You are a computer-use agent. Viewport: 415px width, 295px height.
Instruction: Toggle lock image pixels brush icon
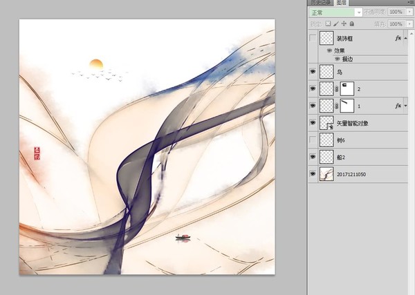point(336,23)
